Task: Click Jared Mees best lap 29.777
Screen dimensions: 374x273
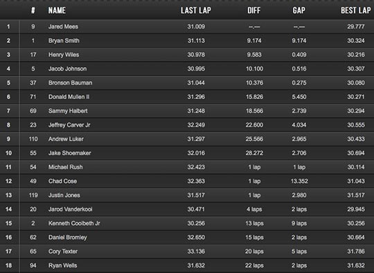Action: point(356,26)
